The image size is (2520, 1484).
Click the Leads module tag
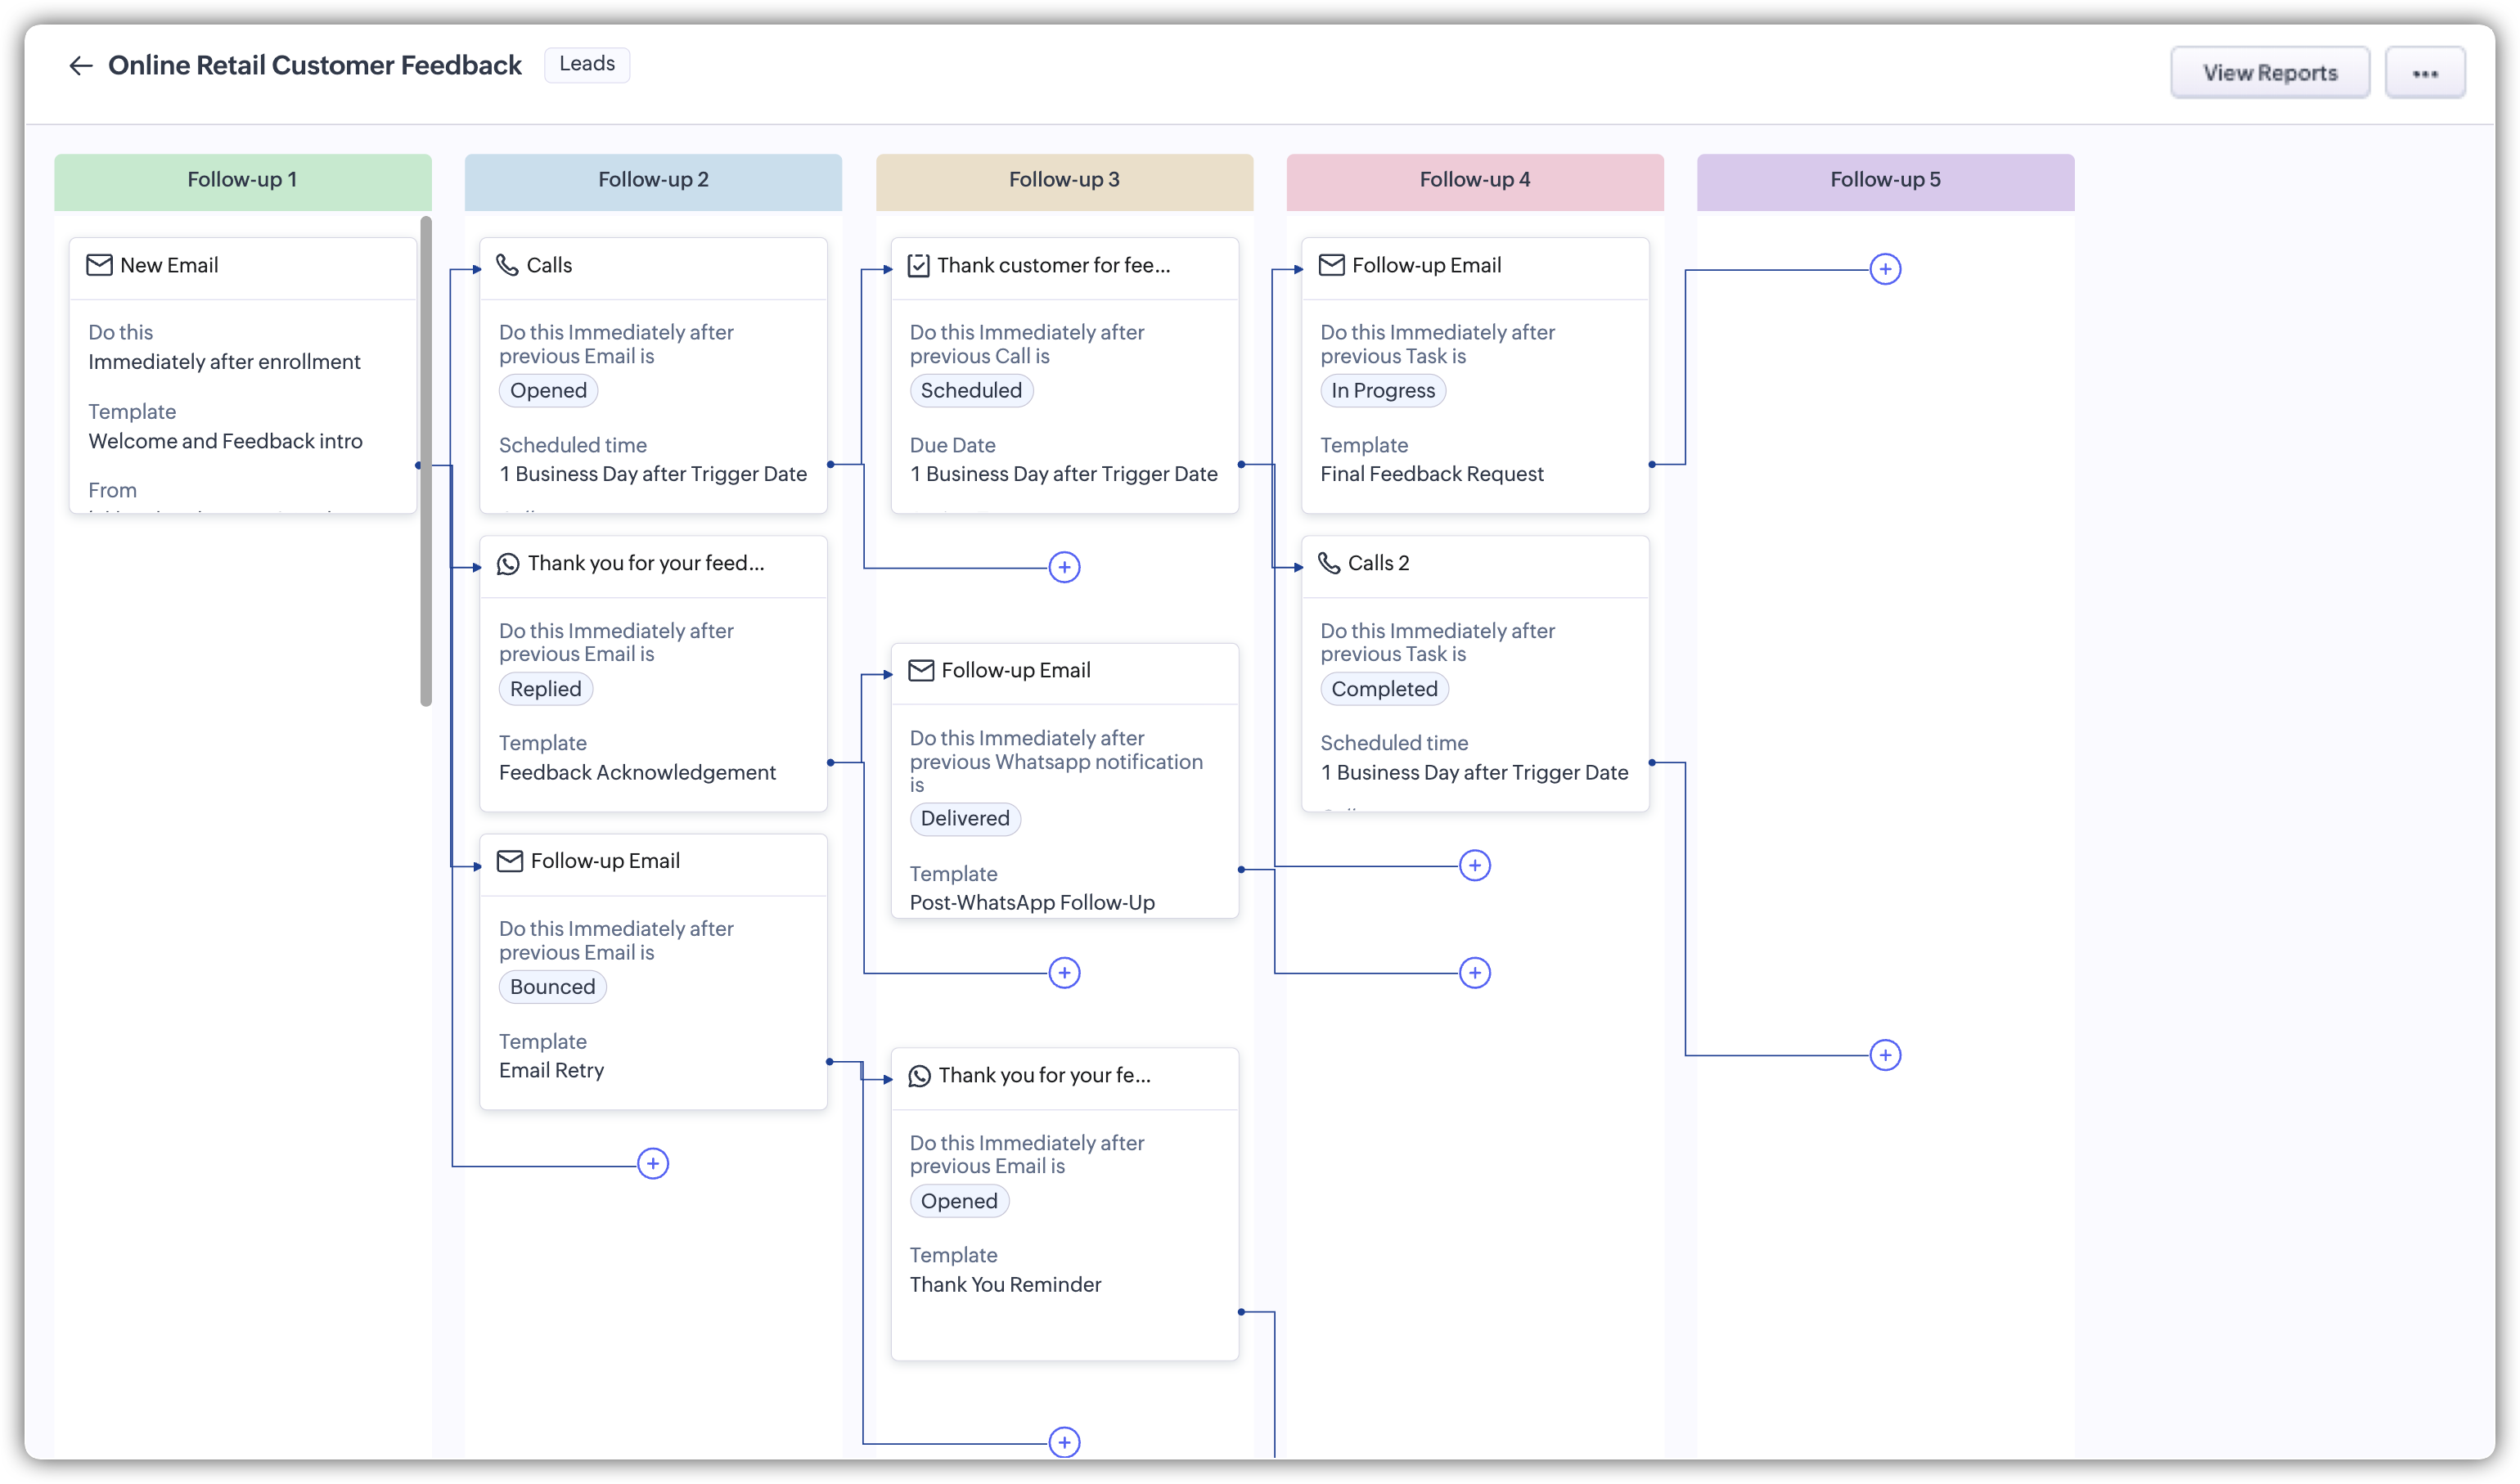click(587, 64)
